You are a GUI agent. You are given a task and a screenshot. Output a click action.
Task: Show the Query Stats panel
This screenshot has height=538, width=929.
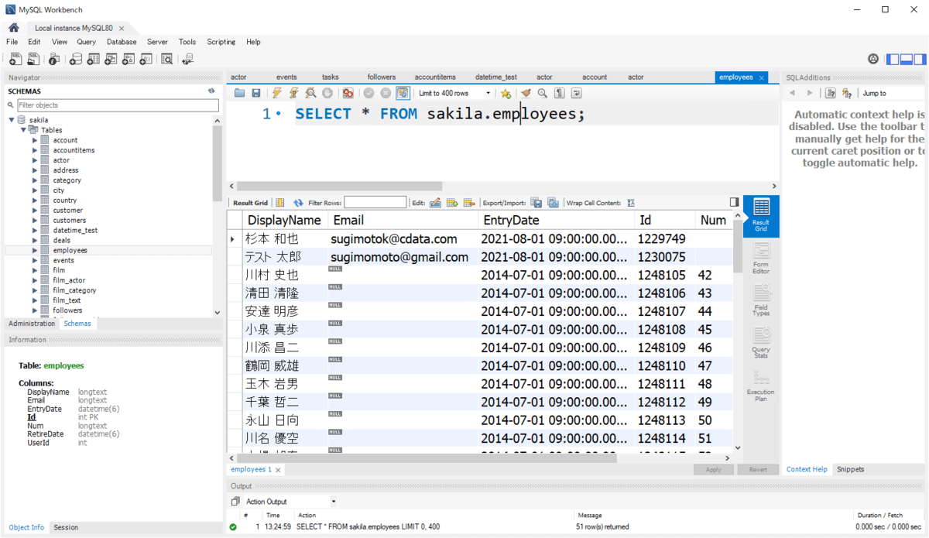click(761, 342)
